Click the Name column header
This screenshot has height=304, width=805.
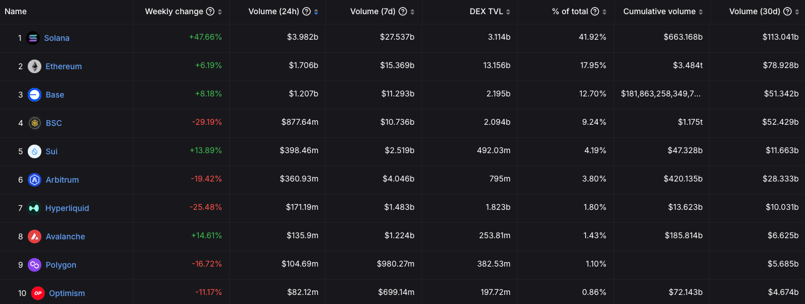(16, 12)
